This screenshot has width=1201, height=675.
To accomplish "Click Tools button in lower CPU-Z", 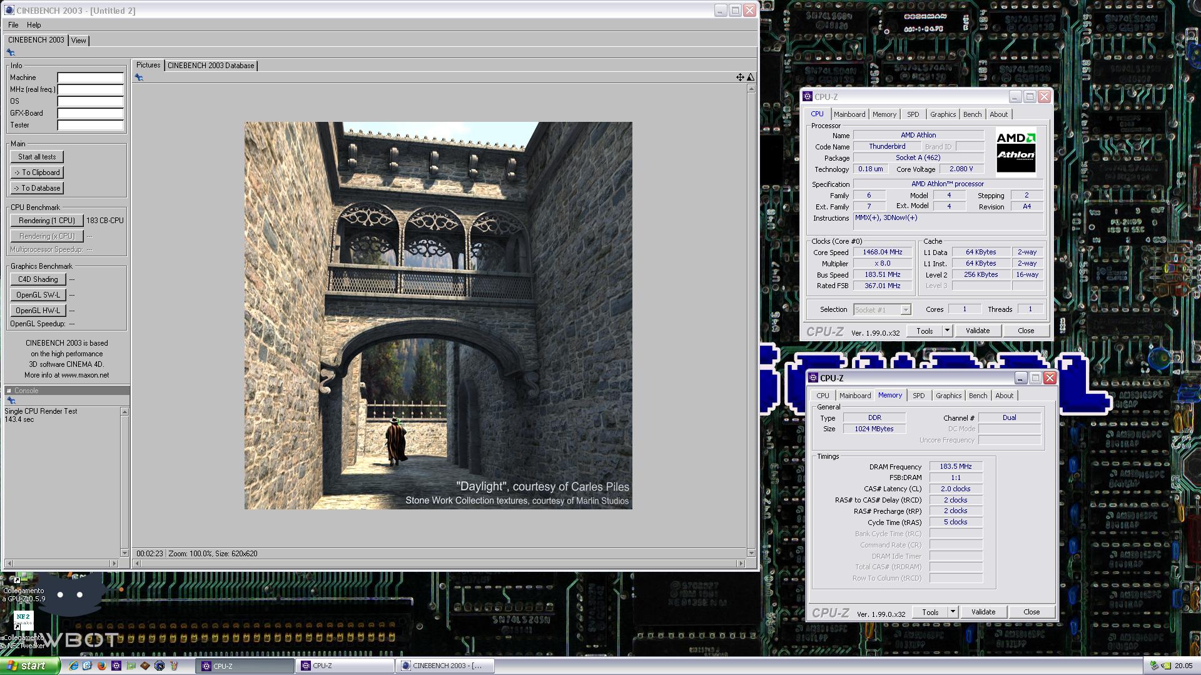I will coord(930,612).
